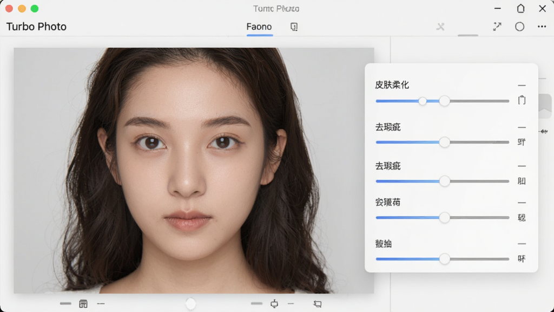554x312 pixels.
Task: Click the first 去瑕疵 slider knob
Action: pos(445,142)
